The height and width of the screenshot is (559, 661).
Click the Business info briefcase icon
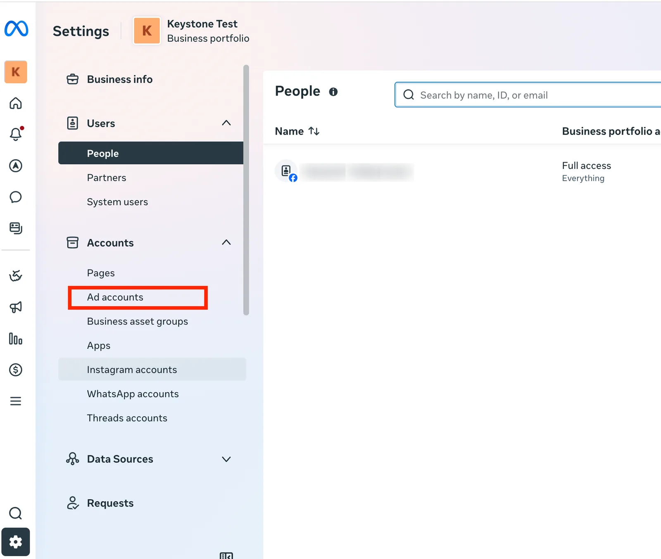tap(73, 79)
